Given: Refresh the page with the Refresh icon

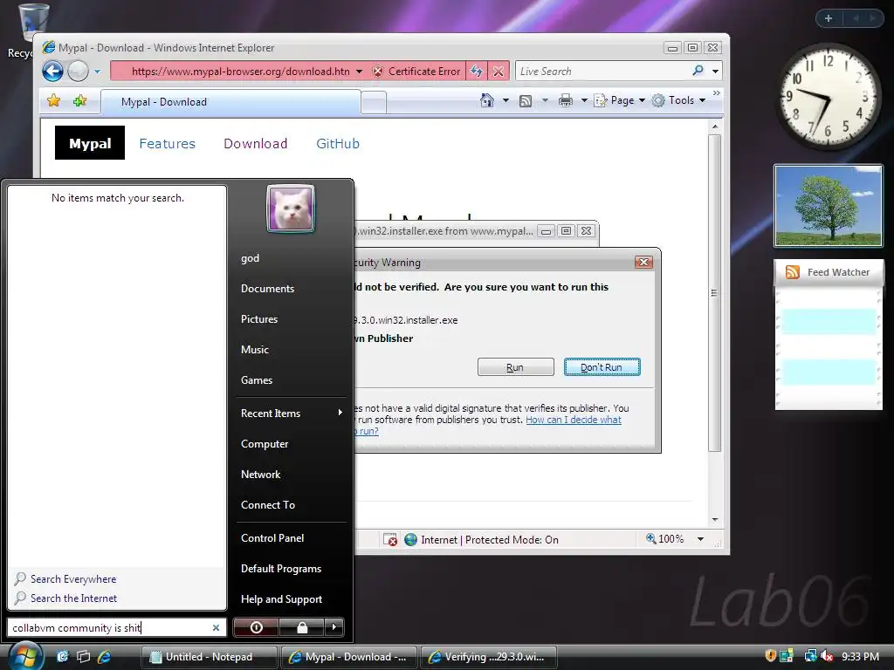Looking at the screenshot, I should pyautogui.click(x=476, y=72).
